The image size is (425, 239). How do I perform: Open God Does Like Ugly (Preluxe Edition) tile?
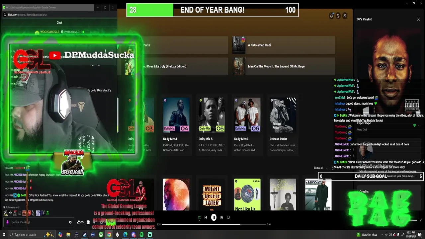pyautogui.click(x=176, y=66)
